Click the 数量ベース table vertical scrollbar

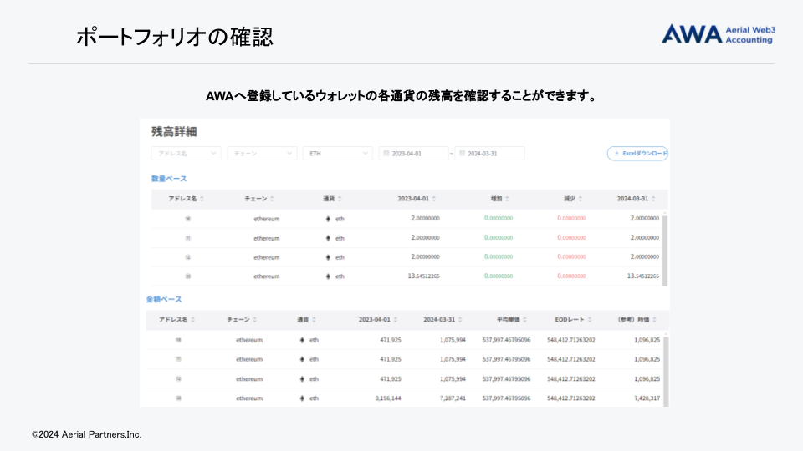point(666,246)
